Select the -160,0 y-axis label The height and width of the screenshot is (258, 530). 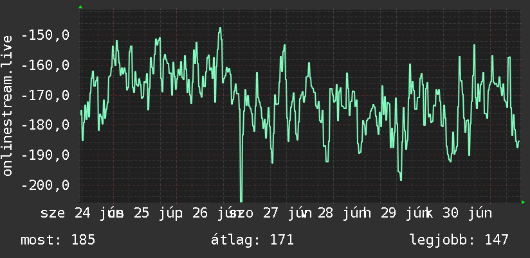pos(45,65)
